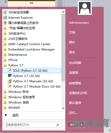Expand the 360安全中心 folder label
The image size is (111, 133).
tap(17, 33)
